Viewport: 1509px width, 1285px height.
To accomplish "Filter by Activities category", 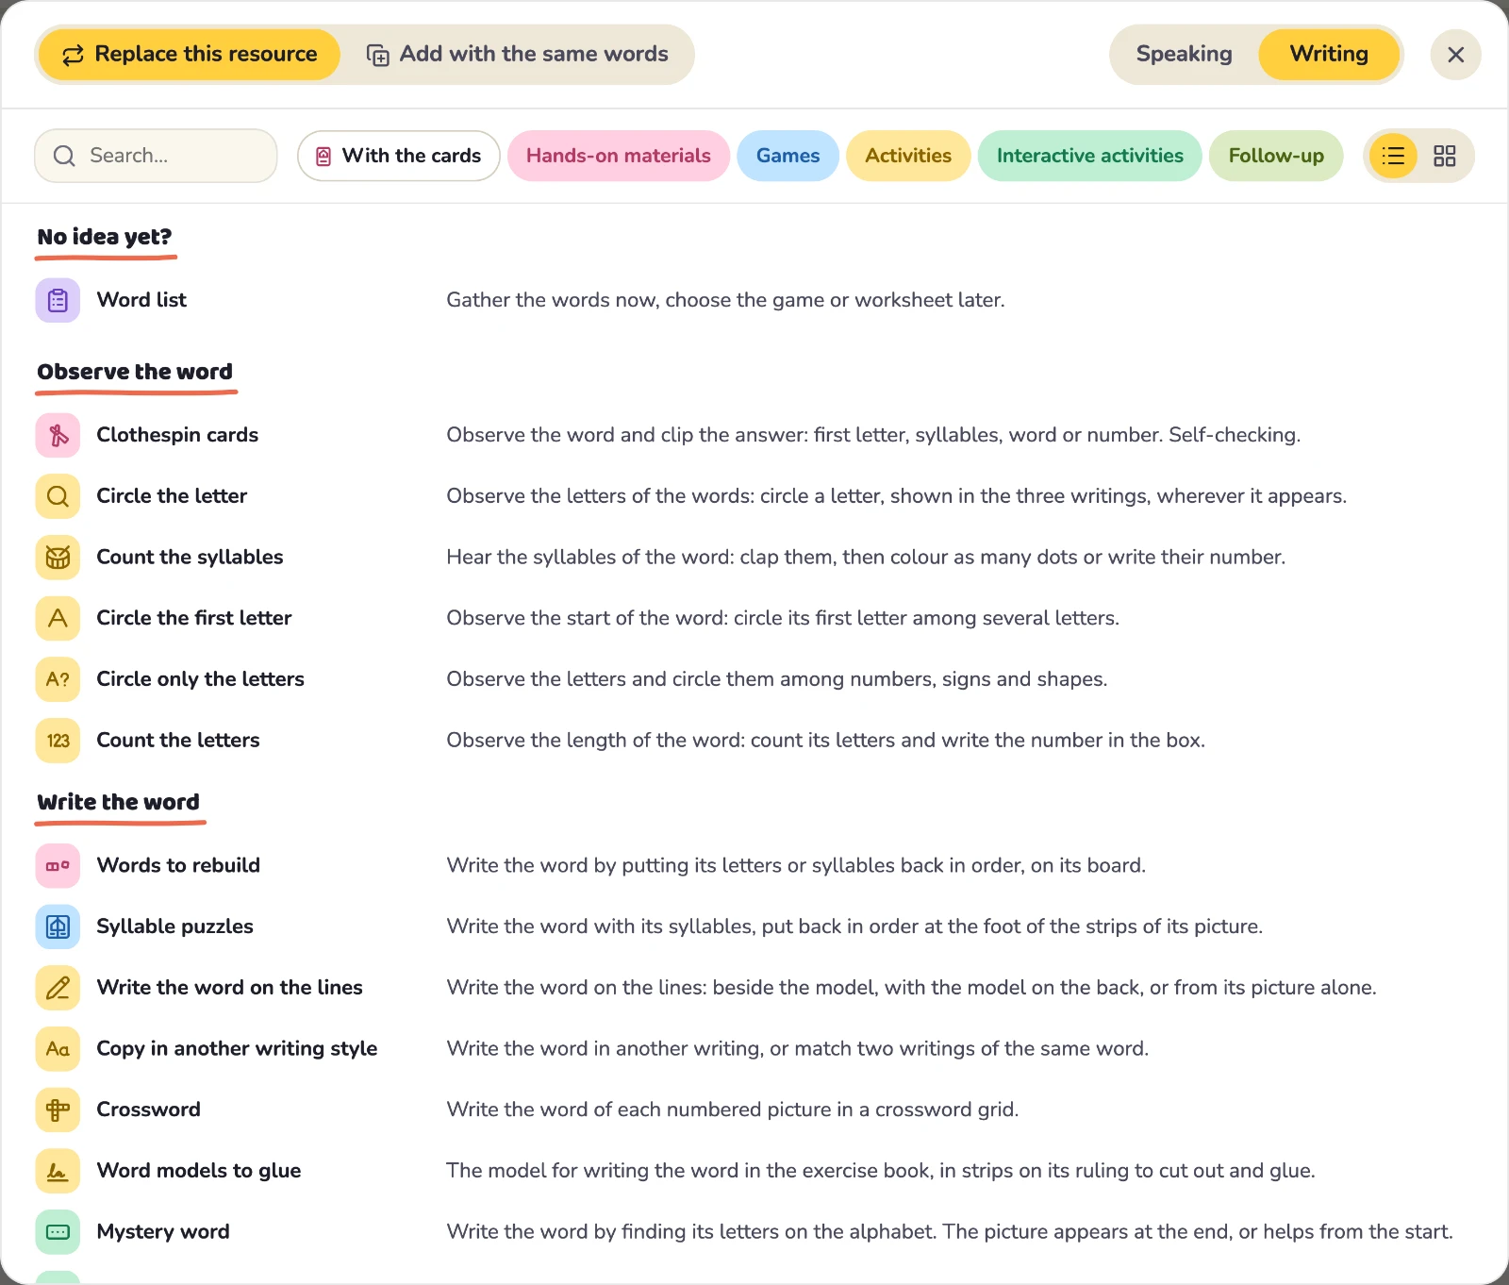I will pos(908,156).
